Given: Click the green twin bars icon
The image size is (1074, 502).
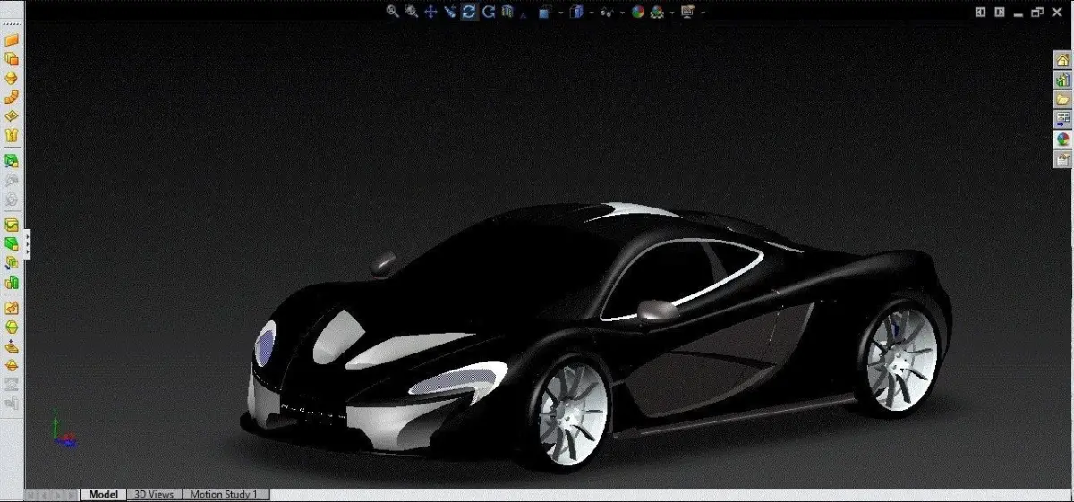Looking at the screenshot, I should [x=12, y=282].
